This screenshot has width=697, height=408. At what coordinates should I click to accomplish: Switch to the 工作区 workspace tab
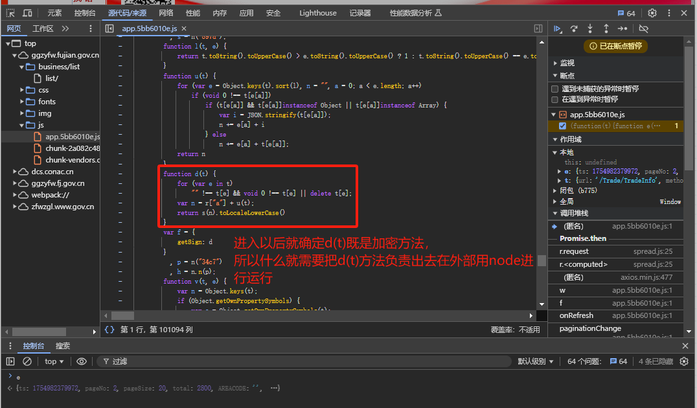point(43,28)
